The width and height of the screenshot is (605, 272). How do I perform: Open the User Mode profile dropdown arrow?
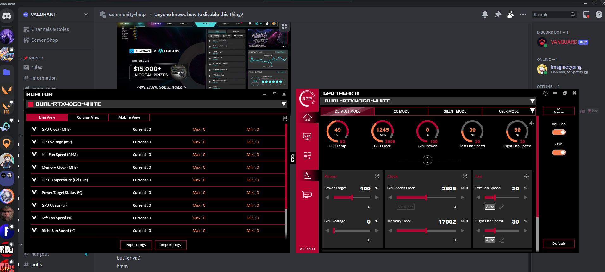pyautogui.click(x=533, y=111)
